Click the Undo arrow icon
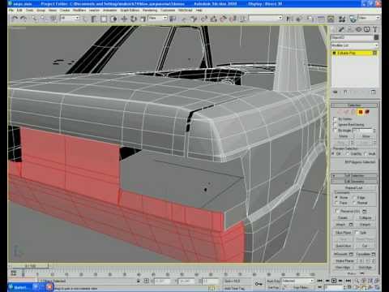The image size is (389, 292). point(15,19)
